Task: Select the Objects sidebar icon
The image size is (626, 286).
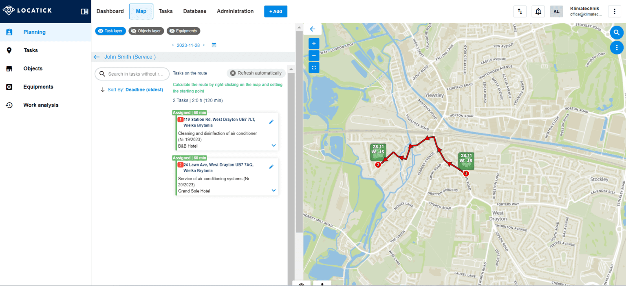Action: click(x=33, y=68)
